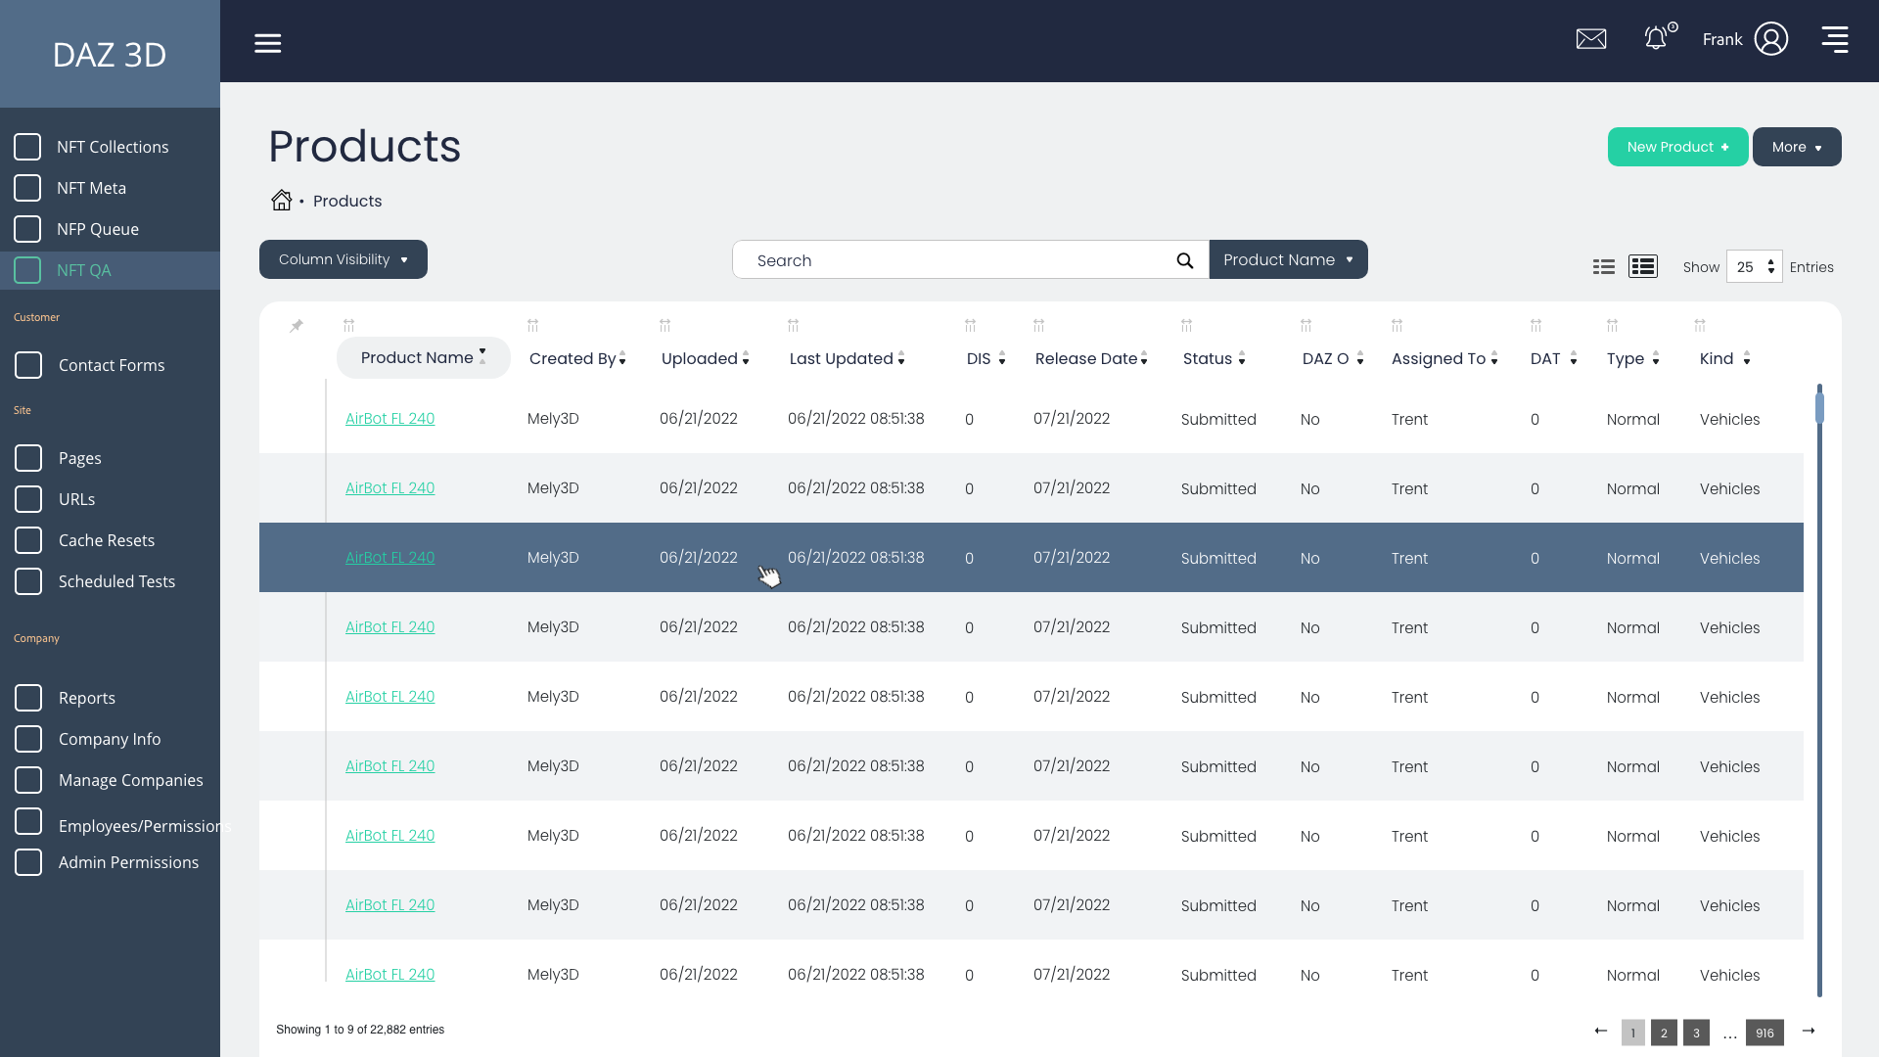This screenshot has height=1057, width=1879.
Task: Click the pin column icon
Action: click(297, 326)
